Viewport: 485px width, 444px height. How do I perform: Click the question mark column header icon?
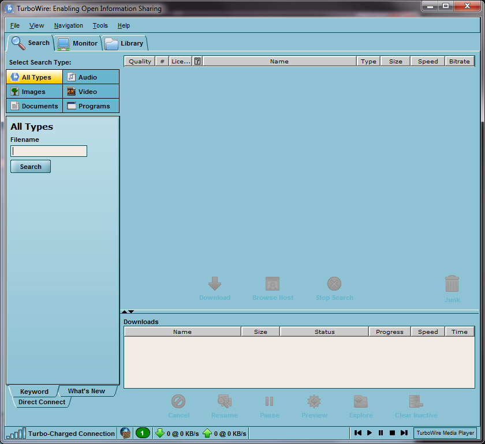(197, 61)
